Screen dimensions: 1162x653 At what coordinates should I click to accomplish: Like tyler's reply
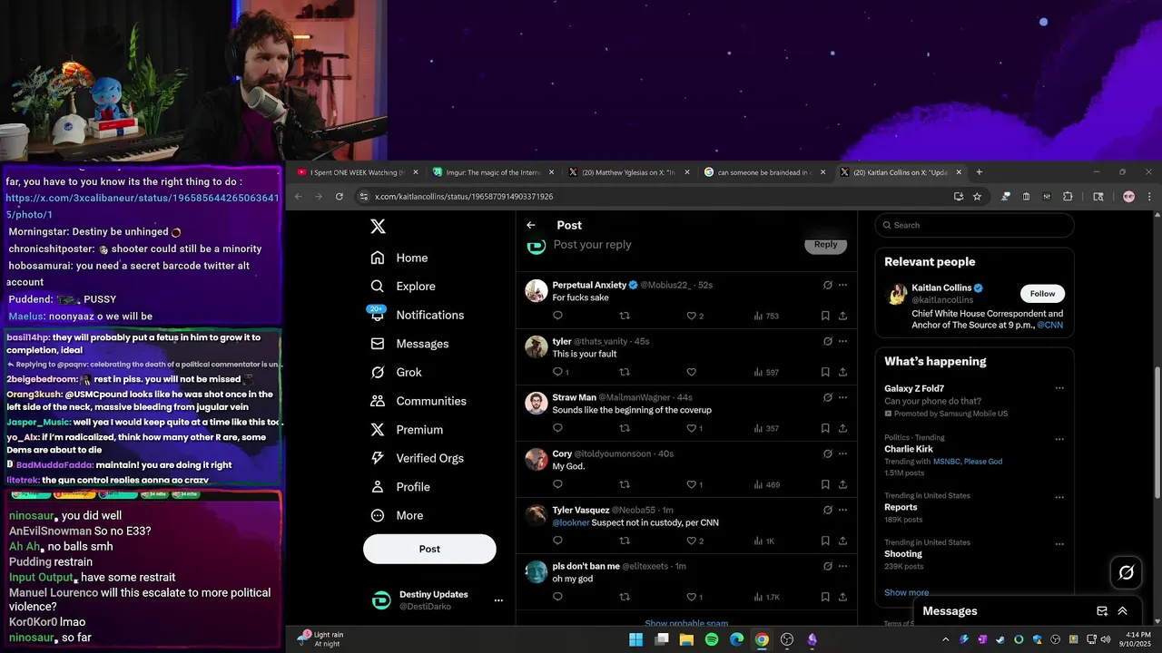tap(691, 372)
